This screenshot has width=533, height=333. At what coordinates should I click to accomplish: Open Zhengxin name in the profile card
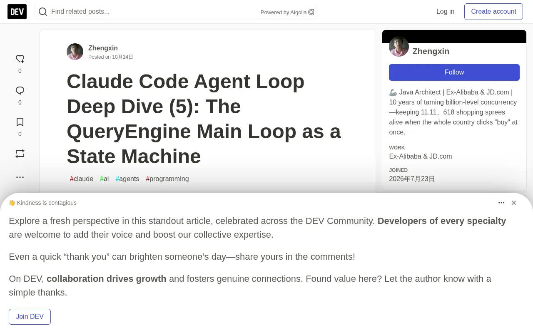[431, 52]
